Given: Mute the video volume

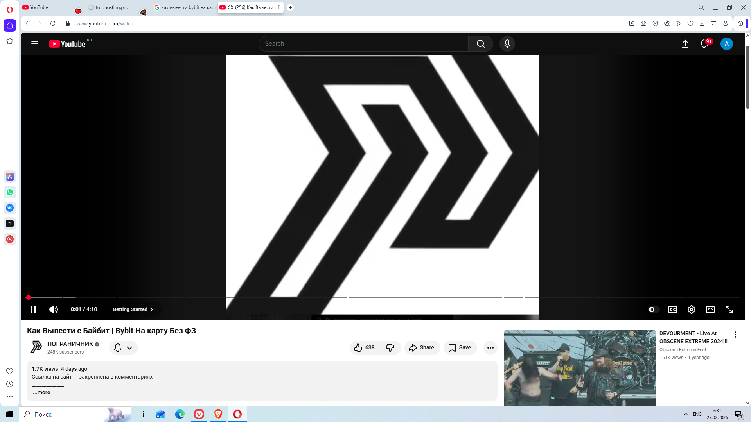Looking at the screenshot, I should 54,309.
